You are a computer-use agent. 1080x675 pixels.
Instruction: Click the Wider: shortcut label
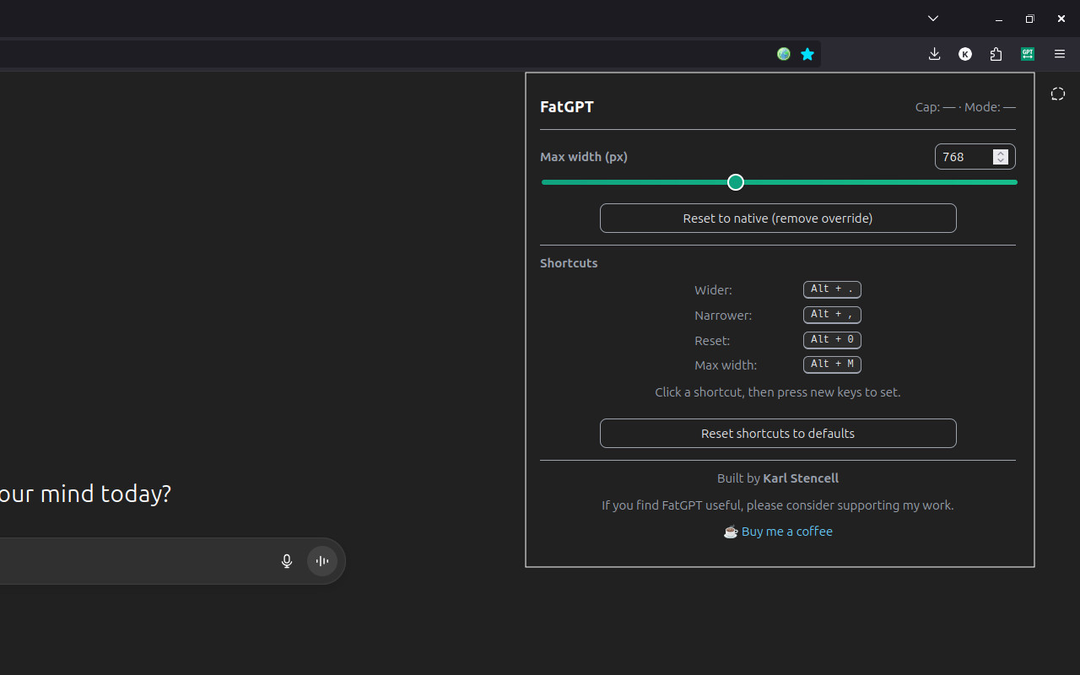click(713, 290)
